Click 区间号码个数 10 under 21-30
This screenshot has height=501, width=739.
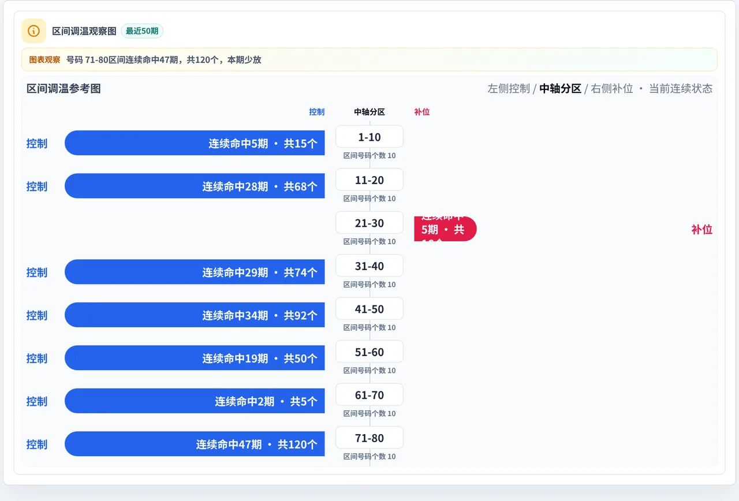pyautogui.click(x=369, y=242)
